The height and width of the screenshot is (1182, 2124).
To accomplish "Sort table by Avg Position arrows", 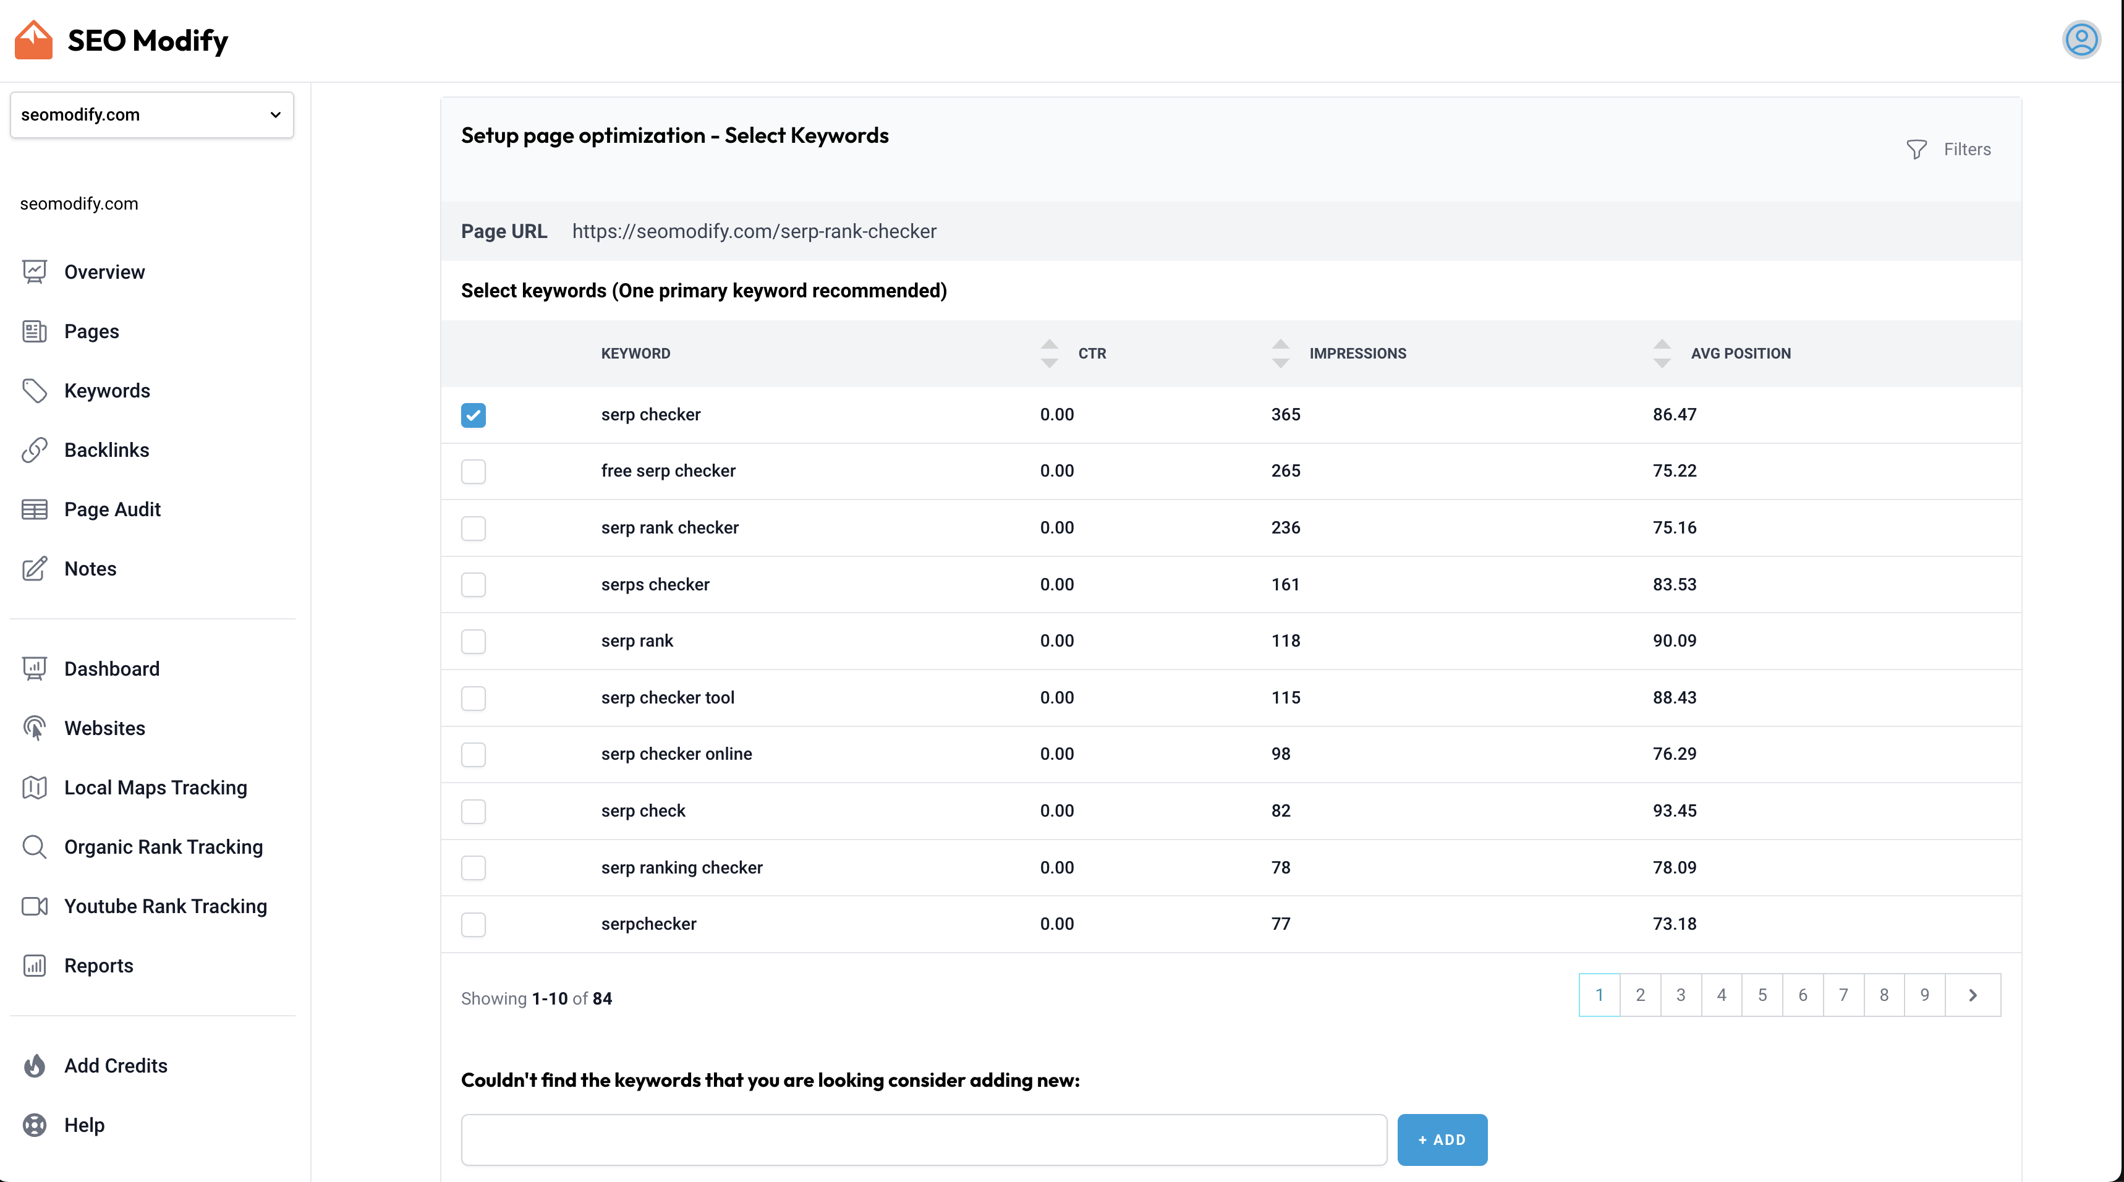I will (x=1662, y=353).
